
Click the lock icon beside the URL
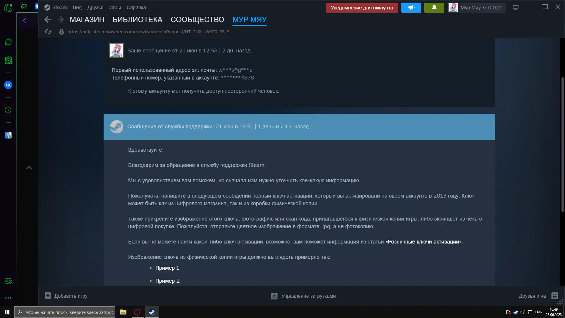pos(62,32)
